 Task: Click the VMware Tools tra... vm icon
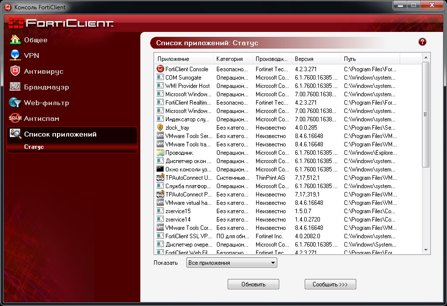pyautogui.click(x=160, y=144)
